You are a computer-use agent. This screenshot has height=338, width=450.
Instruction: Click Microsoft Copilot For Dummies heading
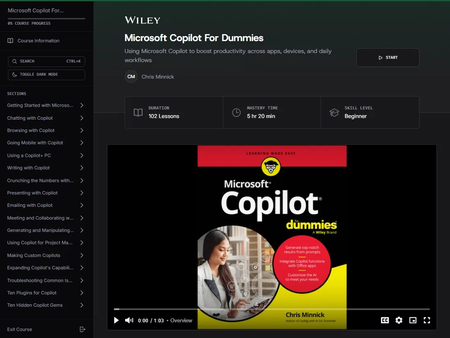coord(194,38)
